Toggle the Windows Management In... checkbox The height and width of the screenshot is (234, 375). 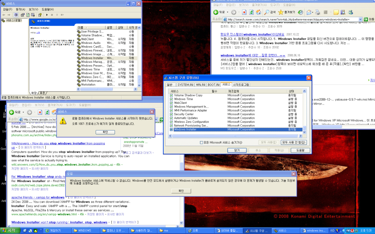click(x=171, y=107)
